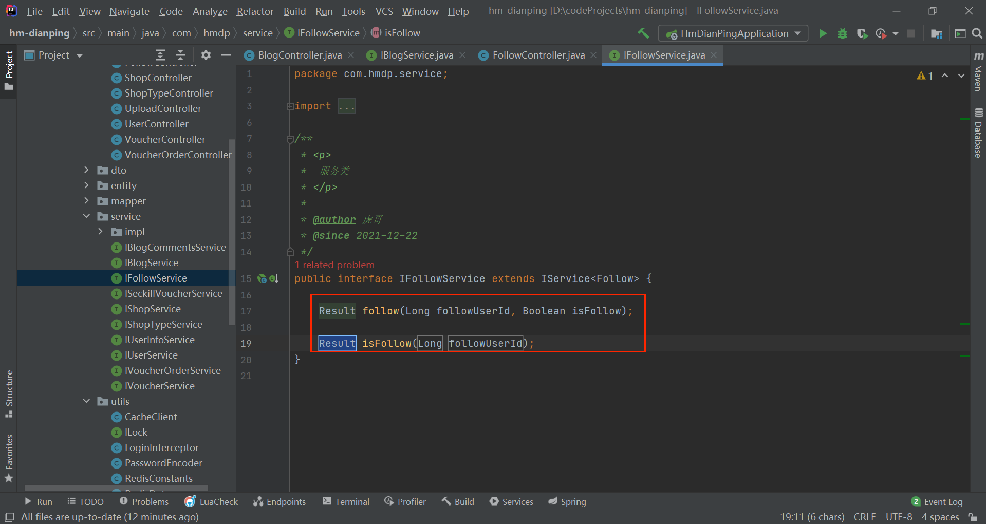Expand the impl folder
987x524 pixels.
pyautogui.click(x=100, y=232)
